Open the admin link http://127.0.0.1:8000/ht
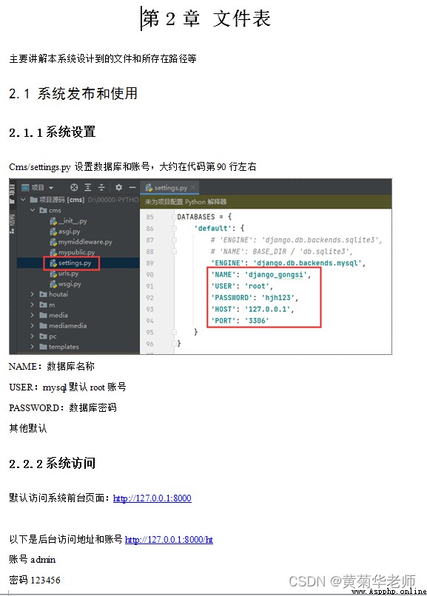The width and height of the screenshot is (427, 596). (x=169, y=540)
